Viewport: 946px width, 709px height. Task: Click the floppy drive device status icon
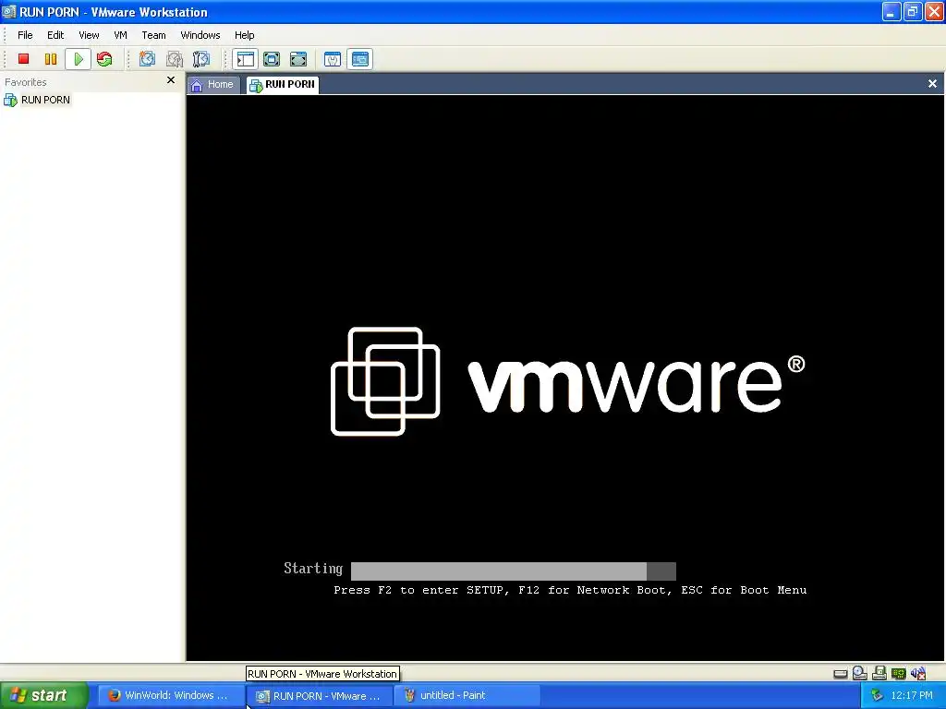click(x=879, y=673)
